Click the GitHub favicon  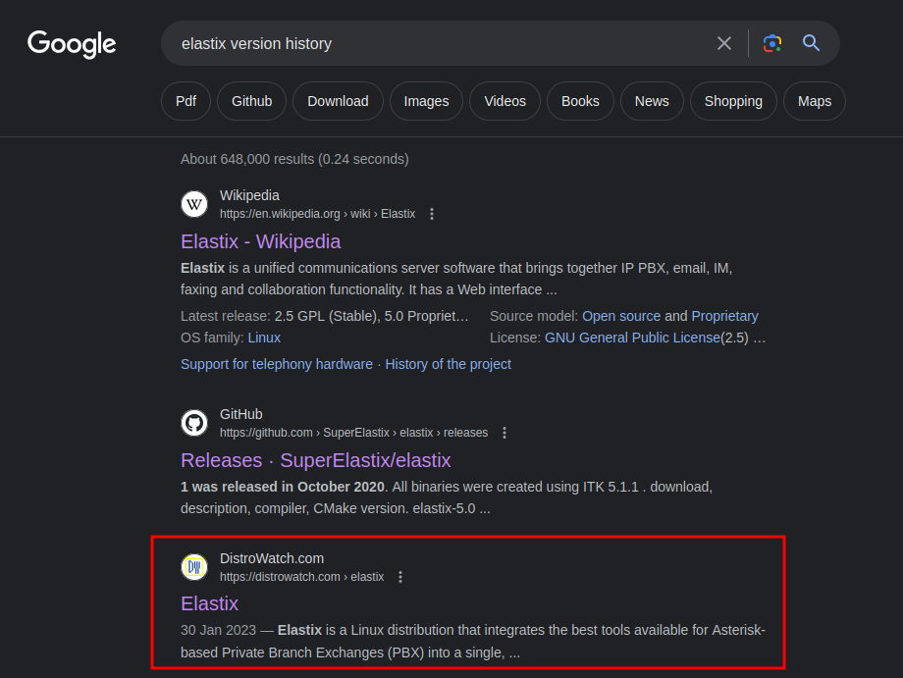pos(194,423)
